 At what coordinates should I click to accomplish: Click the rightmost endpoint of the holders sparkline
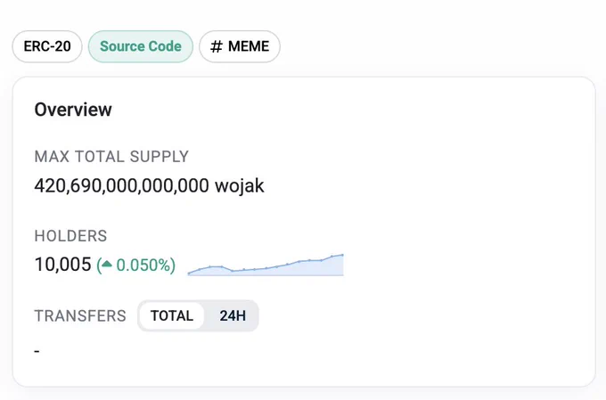[x=342, y=255]
